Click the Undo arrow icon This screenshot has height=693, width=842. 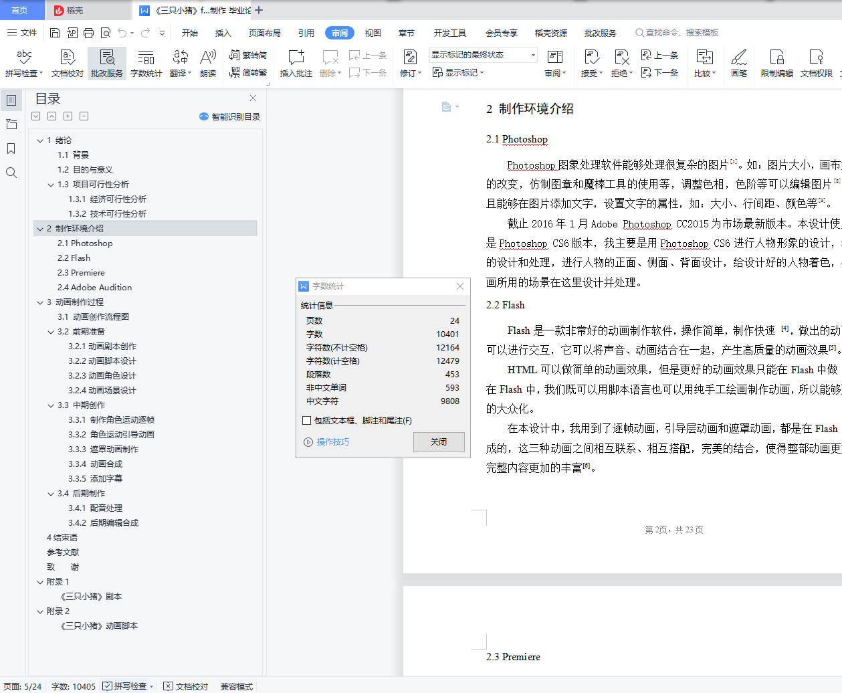(x=122, y=33)
